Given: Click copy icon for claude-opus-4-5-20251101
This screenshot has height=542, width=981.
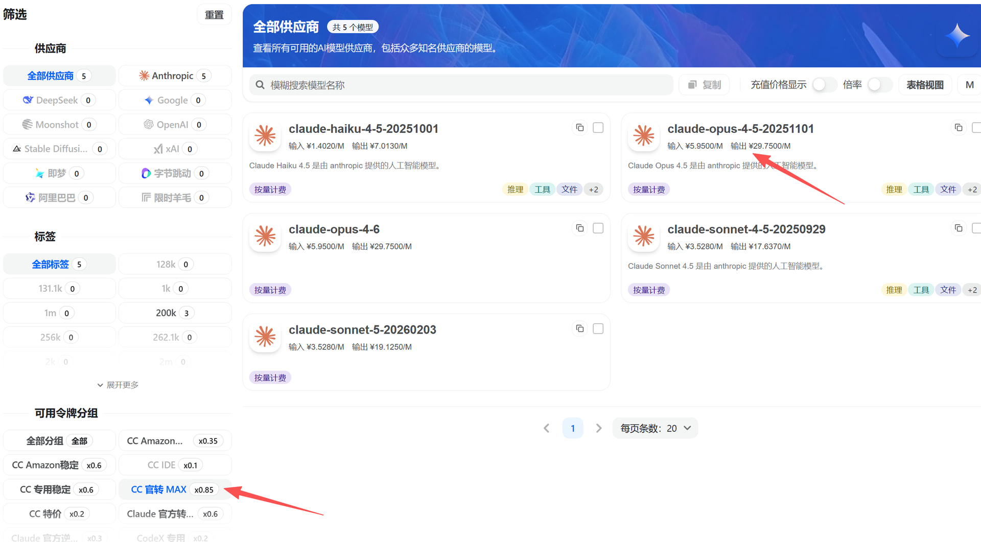Looking at the screenshot, I should 958,128.
